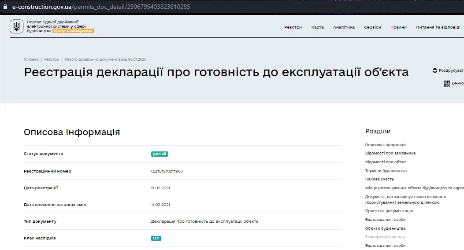Viewport: 464px width, 250px height.
Task: Open the Новини menu item
Action: [398, 27]
